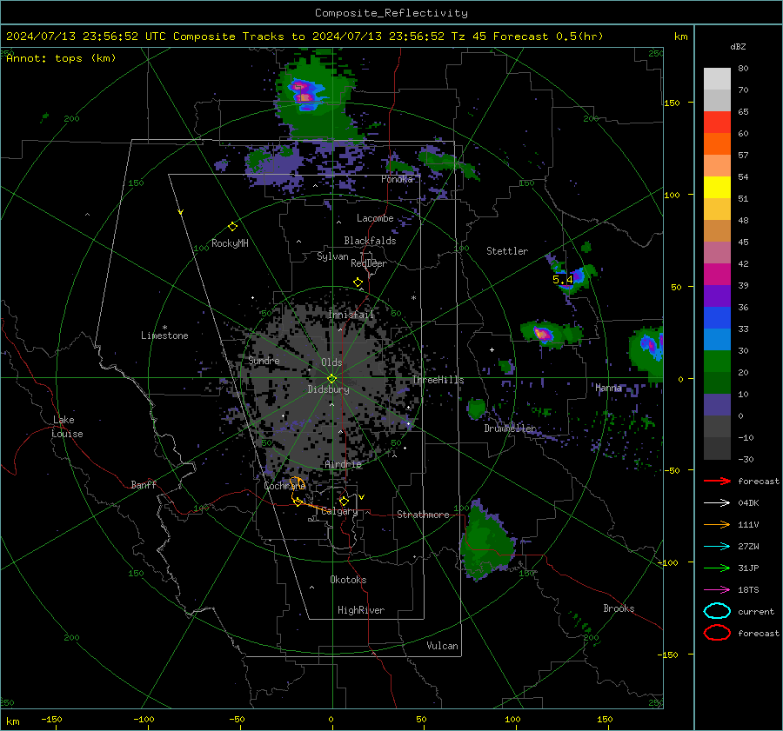Viewport: 783px width, 731px height.
Task: Click the yellow diamond marker below RedDeer
Action: (358, 282)
